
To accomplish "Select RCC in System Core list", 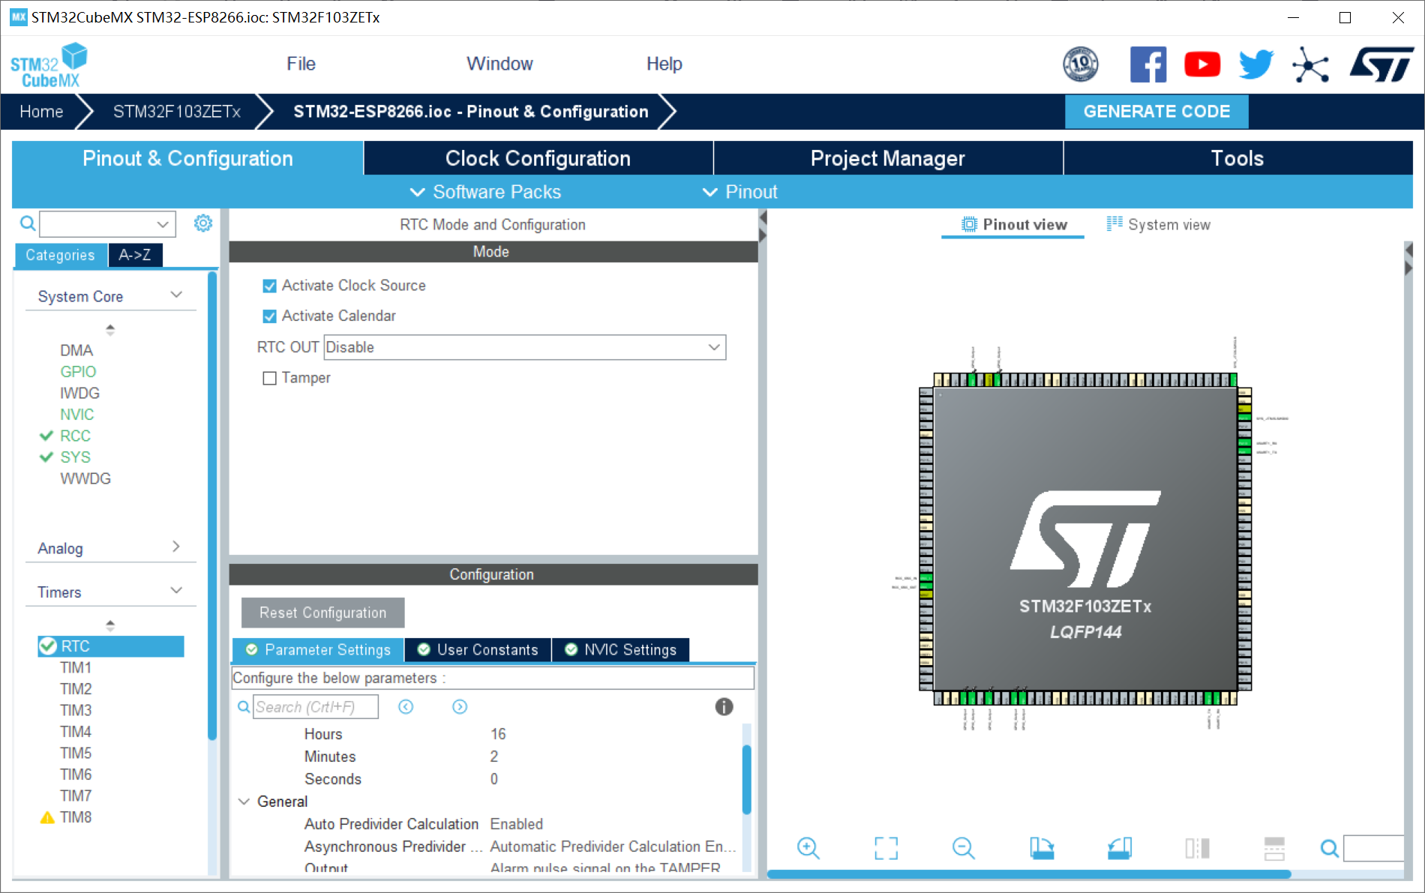I will pyautogui.click(x=75, y=436).
